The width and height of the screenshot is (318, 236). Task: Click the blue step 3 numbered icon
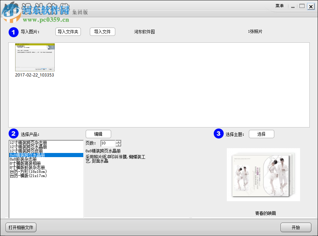point(219,134)
